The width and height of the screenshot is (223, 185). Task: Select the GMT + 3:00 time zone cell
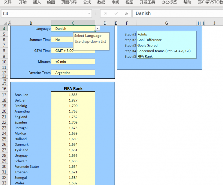coord(73,51)
